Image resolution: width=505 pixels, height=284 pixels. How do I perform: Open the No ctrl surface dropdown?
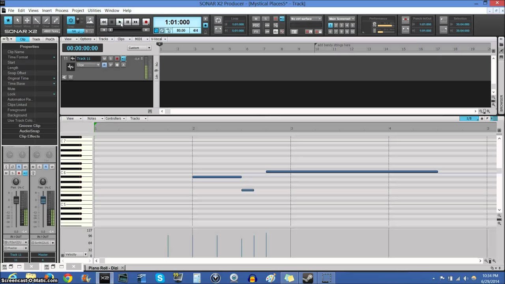point(306,19)
